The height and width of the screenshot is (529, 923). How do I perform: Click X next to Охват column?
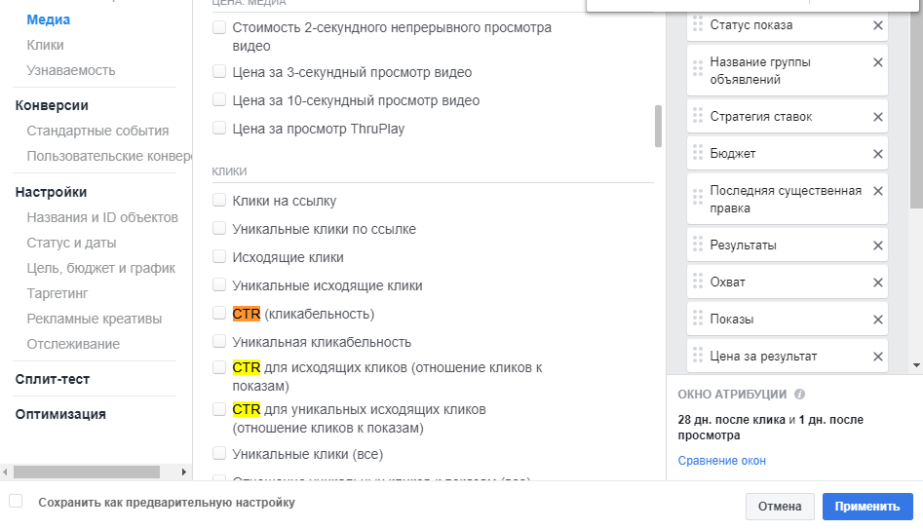(x=878, y=283)
